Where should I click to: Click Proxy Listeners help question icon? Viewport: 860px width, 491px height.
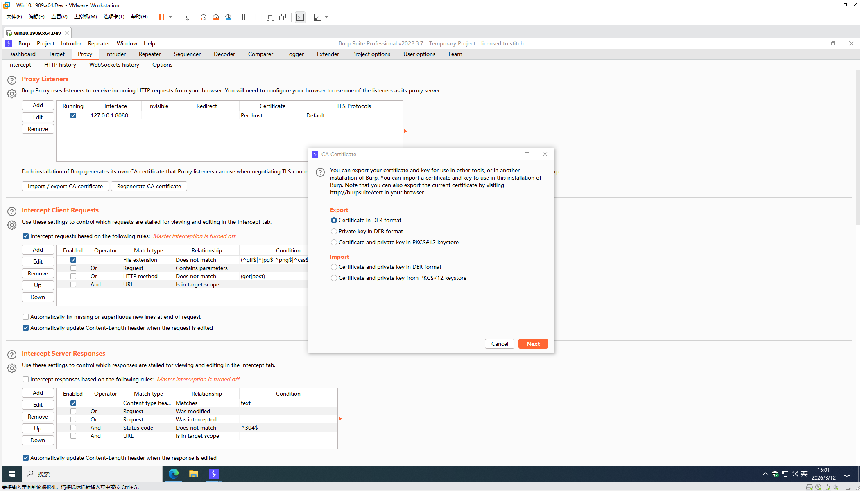pyautogui.click(x=12, y=80)
